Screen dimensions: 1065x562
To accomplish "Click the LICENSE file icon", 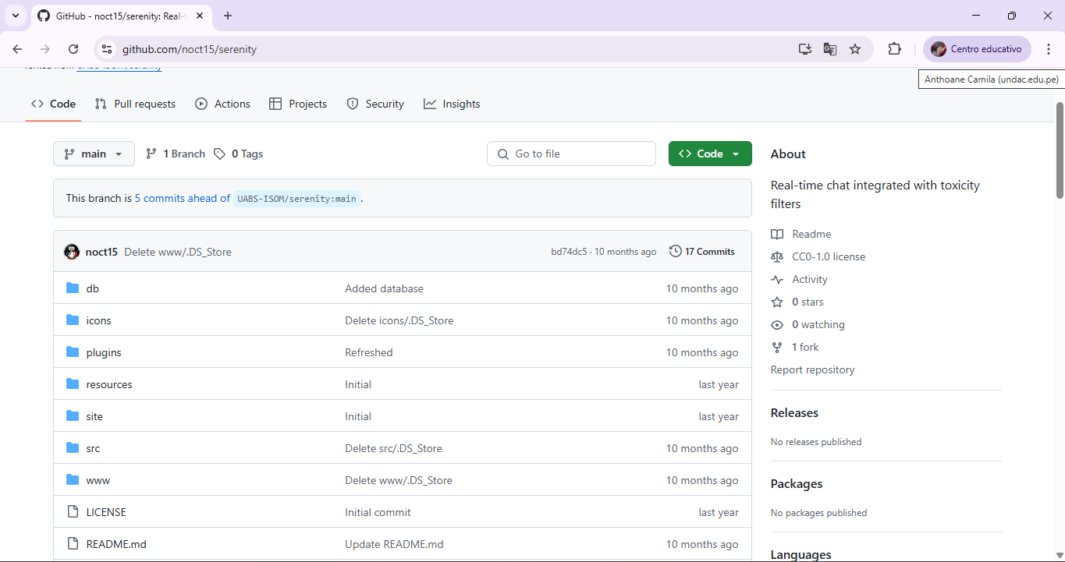I will [73, 512].
